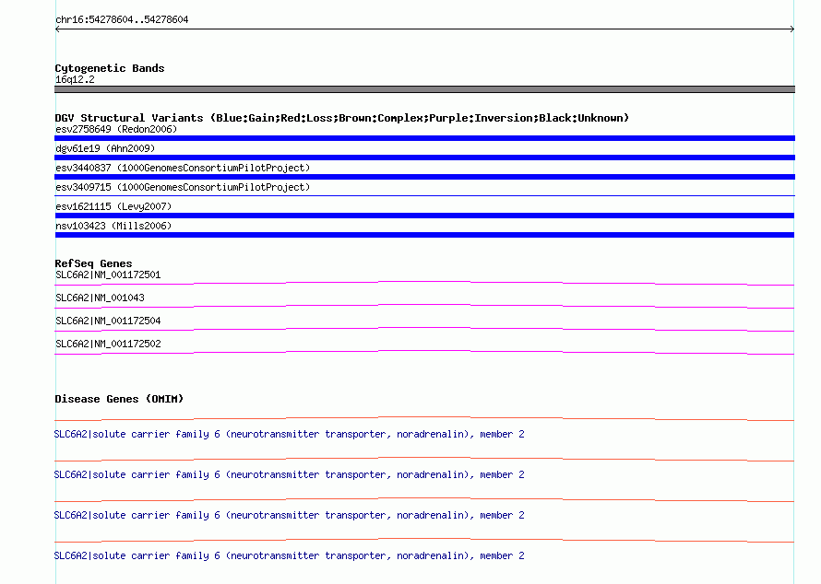Open esv3409715 (1000GenomesConsortiumPilotProject) variant label

pos(183,187)
